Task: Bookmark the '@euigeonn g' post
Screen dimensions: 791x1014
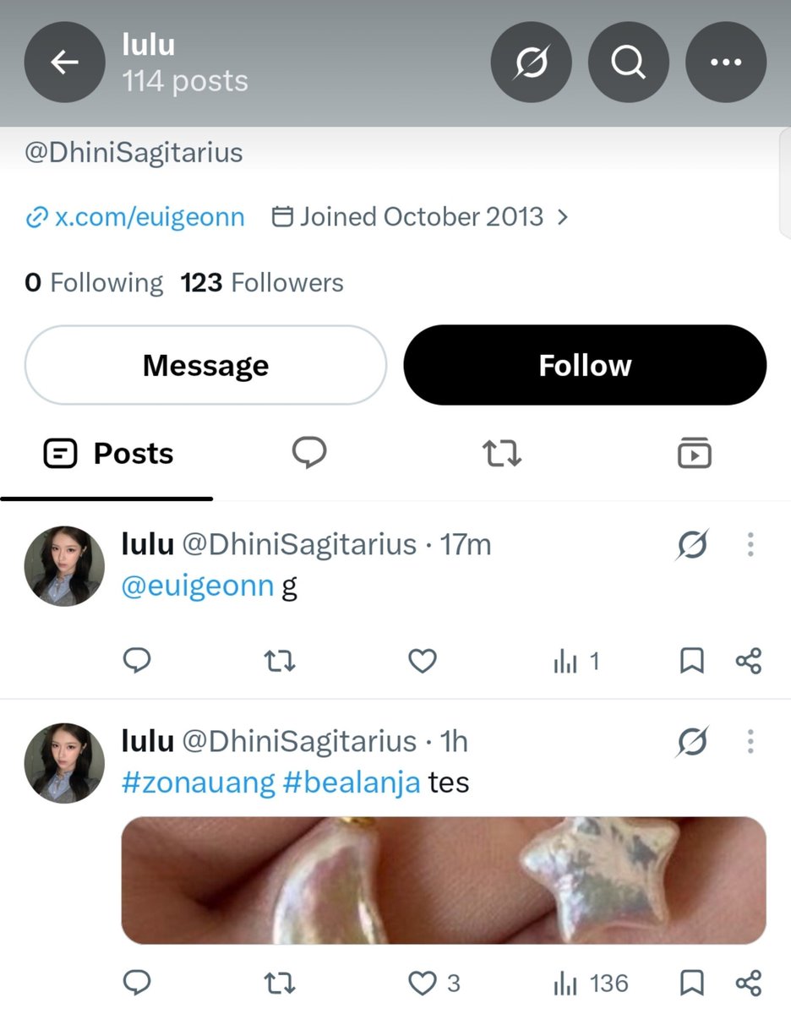Action: (692, 661)
